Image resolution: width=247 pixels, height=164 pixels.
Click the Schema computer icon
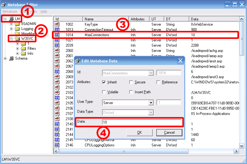[x=11, y=58]
